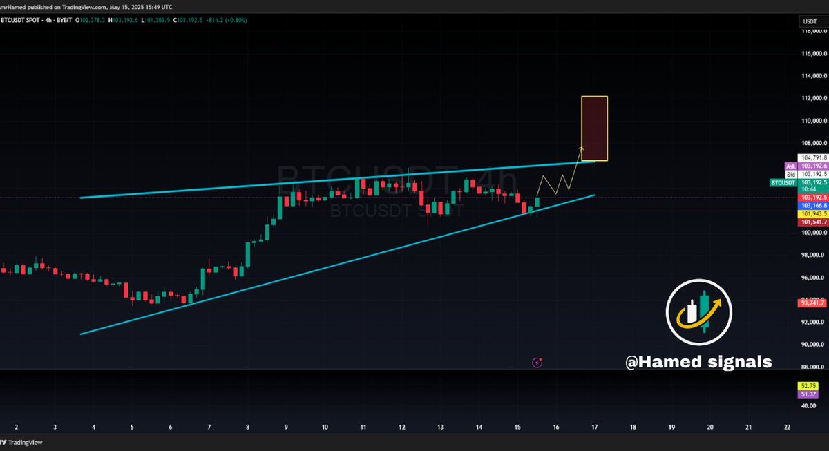Click the 96,000.0 price axis label

tap(813, 278)
